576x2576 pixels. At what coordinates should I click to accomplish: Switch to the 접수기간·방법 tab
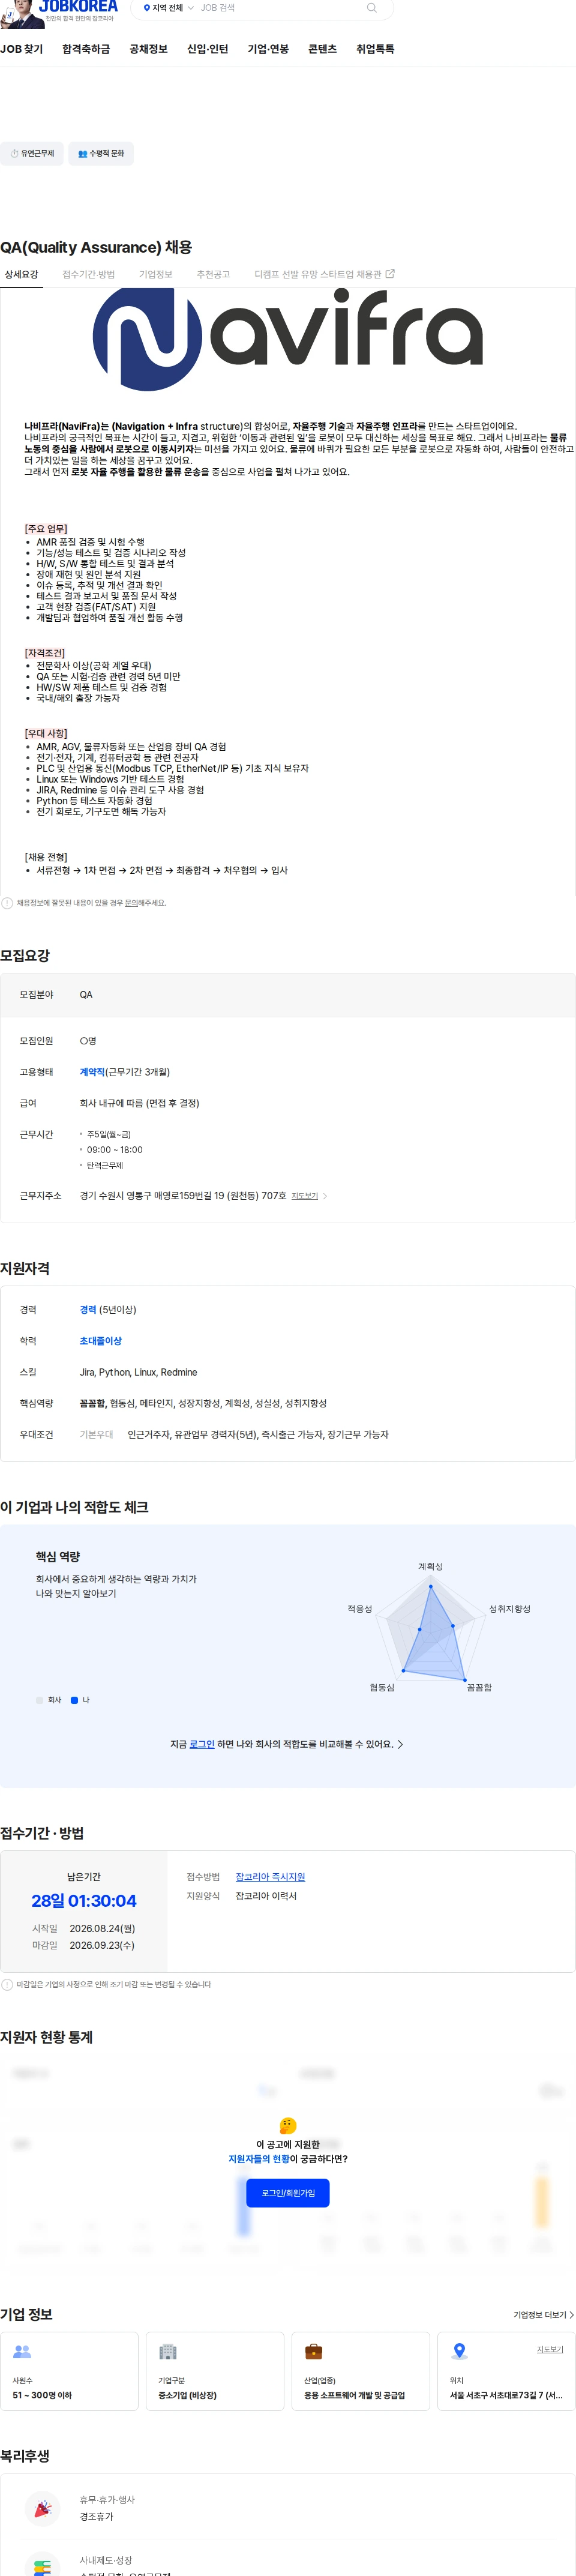pyautogui.click(x=88, y=274)
